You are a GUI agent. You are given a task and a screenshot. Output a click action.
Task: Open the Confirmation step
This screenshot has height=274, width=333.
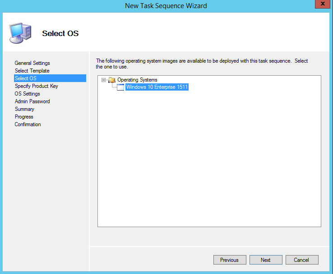point(28,124)
